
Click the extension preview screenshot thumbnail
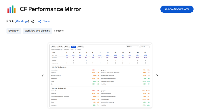point(100,76)
